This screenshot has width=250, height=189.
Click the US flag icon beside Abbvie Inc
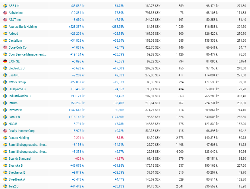click(x=5, y=13)
